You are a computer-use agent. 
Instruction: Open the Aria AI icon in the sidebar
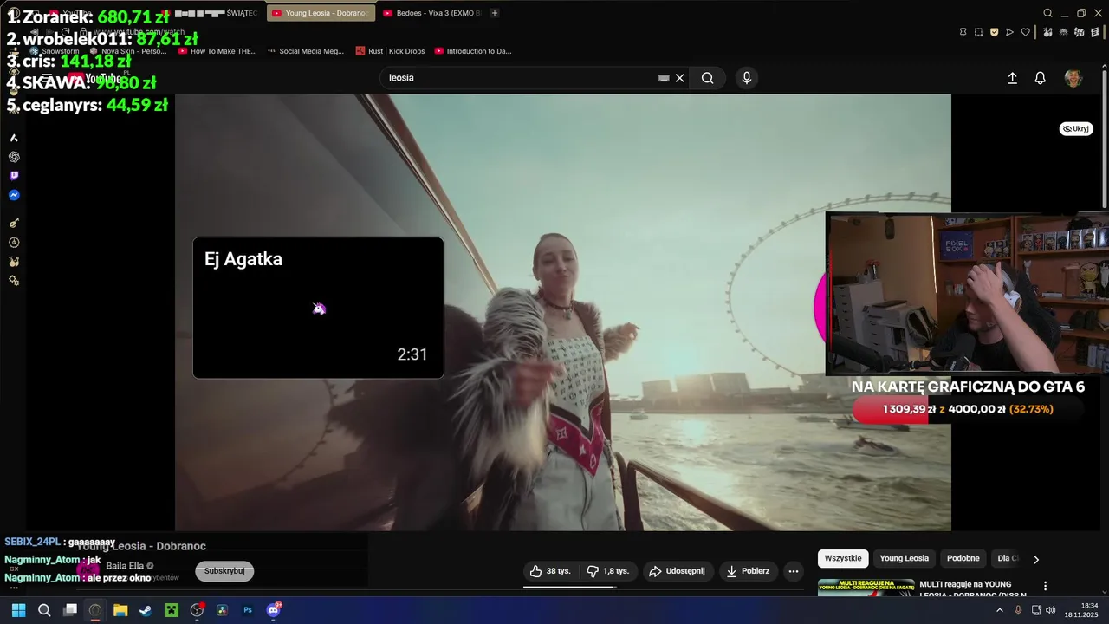pyautogui.click(x=14, y=138)
